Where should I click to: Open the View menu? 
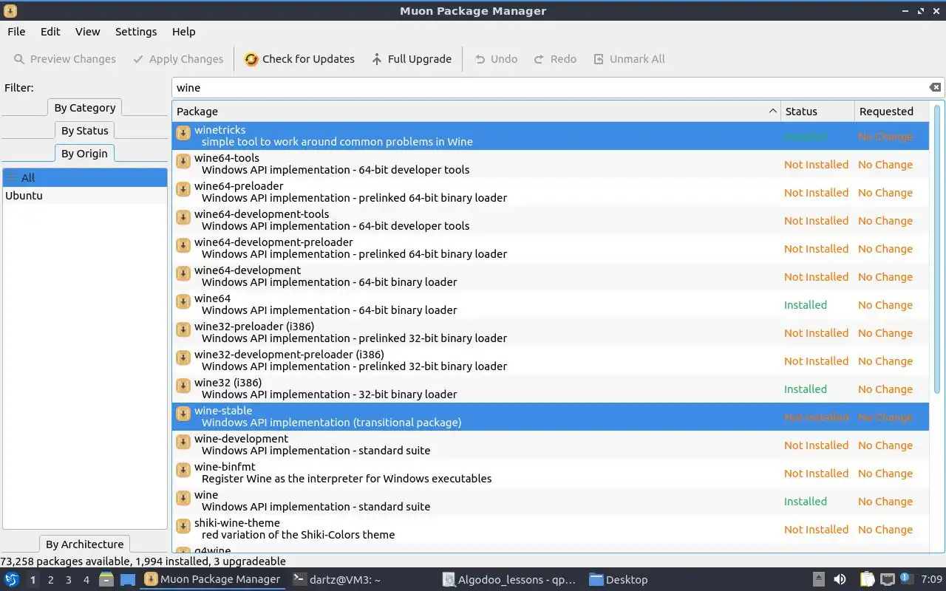[87, 32]
